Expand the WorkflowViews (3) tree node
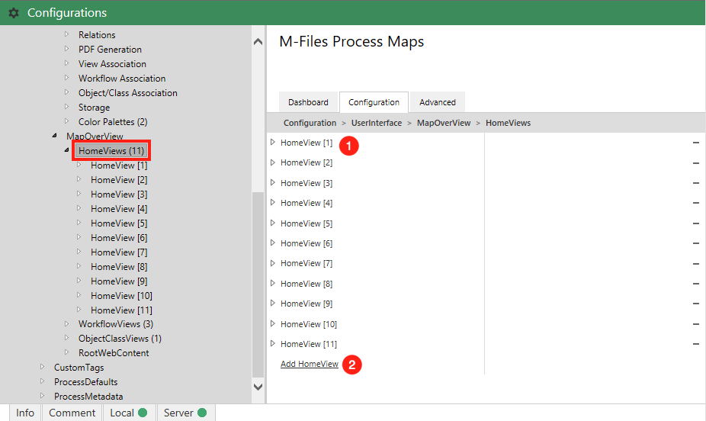 point(66,324)
